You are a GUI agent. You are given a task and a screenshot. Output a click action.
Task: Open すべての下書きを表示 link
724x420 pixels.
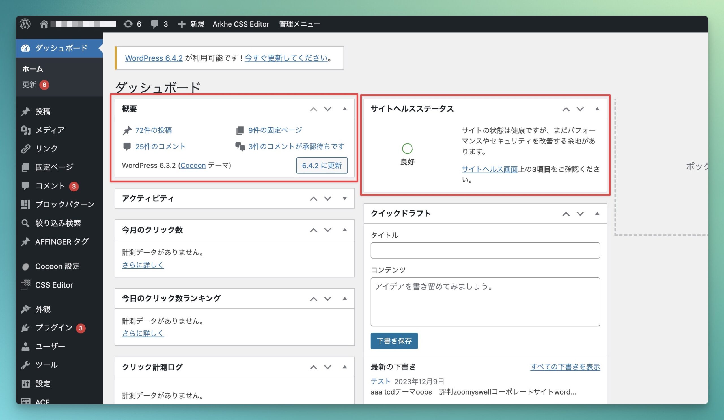click(x=565, y=367)
